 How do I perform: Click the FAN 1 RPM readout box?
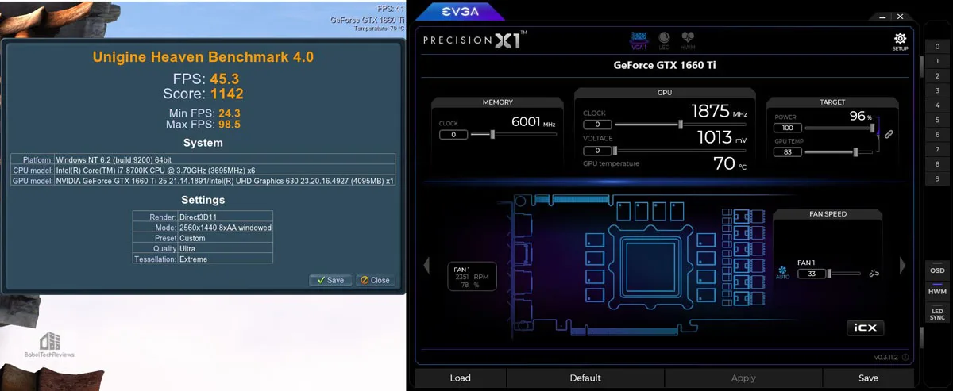tap(473, 278)
